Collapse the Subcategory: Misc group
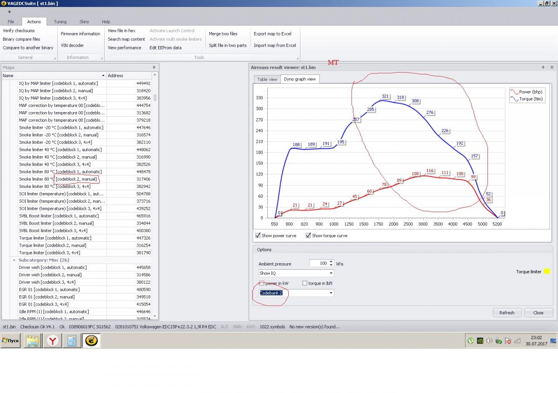Image resolution: width=558 pixels, height=393 pixels. pos(14,260)
